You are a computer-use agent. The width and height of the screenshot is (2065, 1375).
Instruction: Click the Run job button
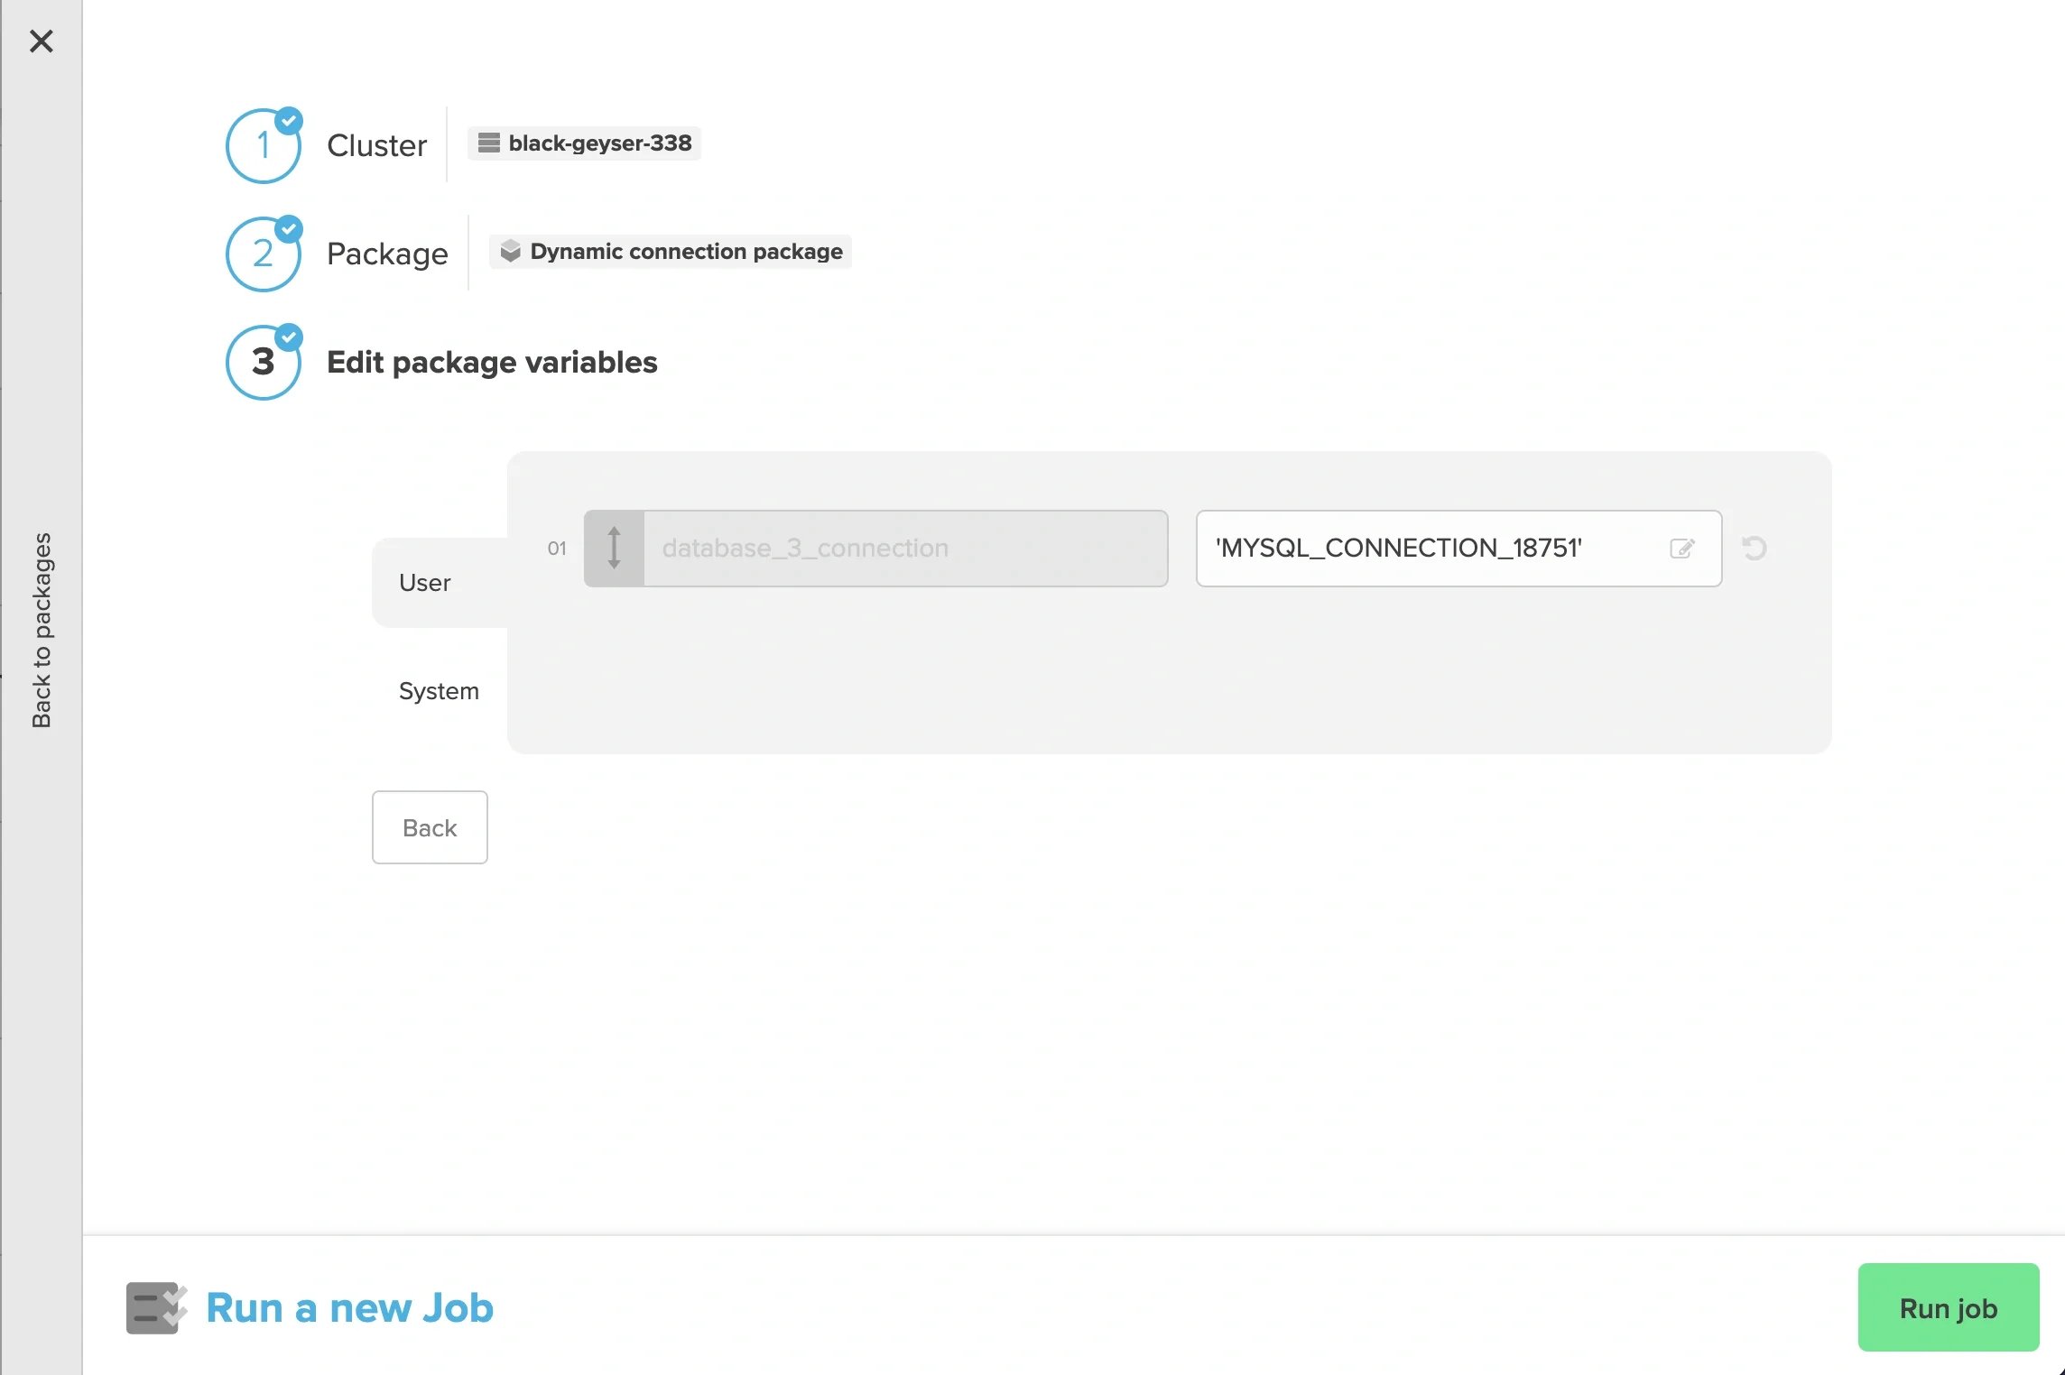click(x=1949, y=1307)
